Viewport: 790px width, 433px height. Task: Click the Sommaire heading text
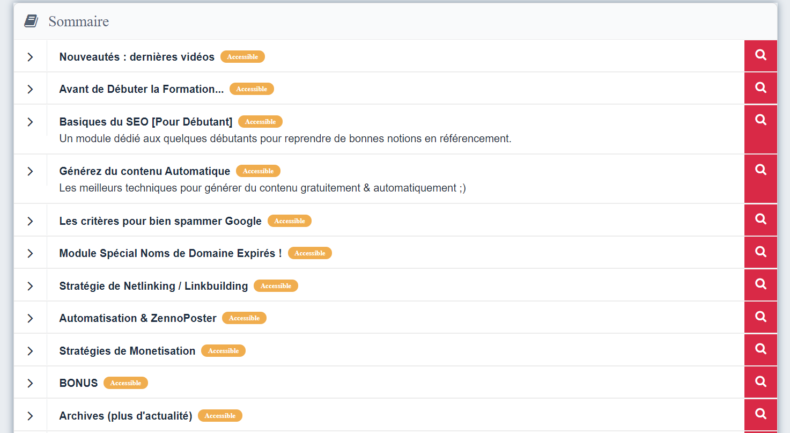[x=79, y=21]
